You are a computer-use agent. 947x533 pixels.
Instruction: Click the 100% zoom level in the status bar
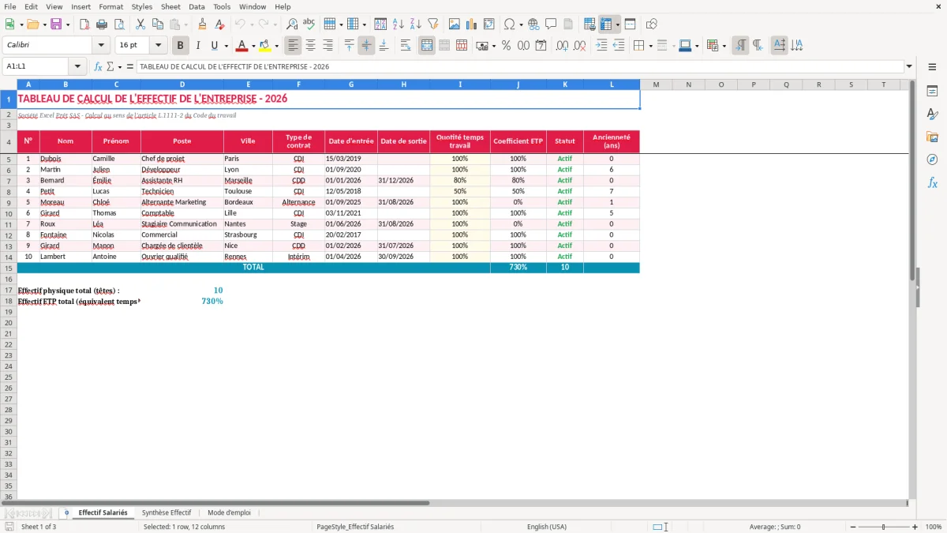pyautogui.click(x=934, y=527)
